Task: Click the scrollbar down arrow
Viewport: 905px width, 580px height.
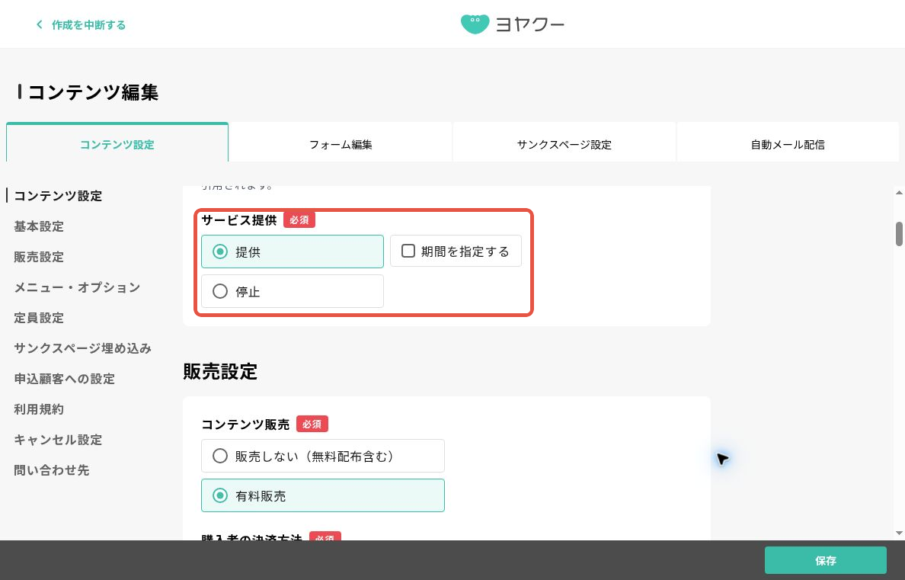Action: click(x=899, y=534)
